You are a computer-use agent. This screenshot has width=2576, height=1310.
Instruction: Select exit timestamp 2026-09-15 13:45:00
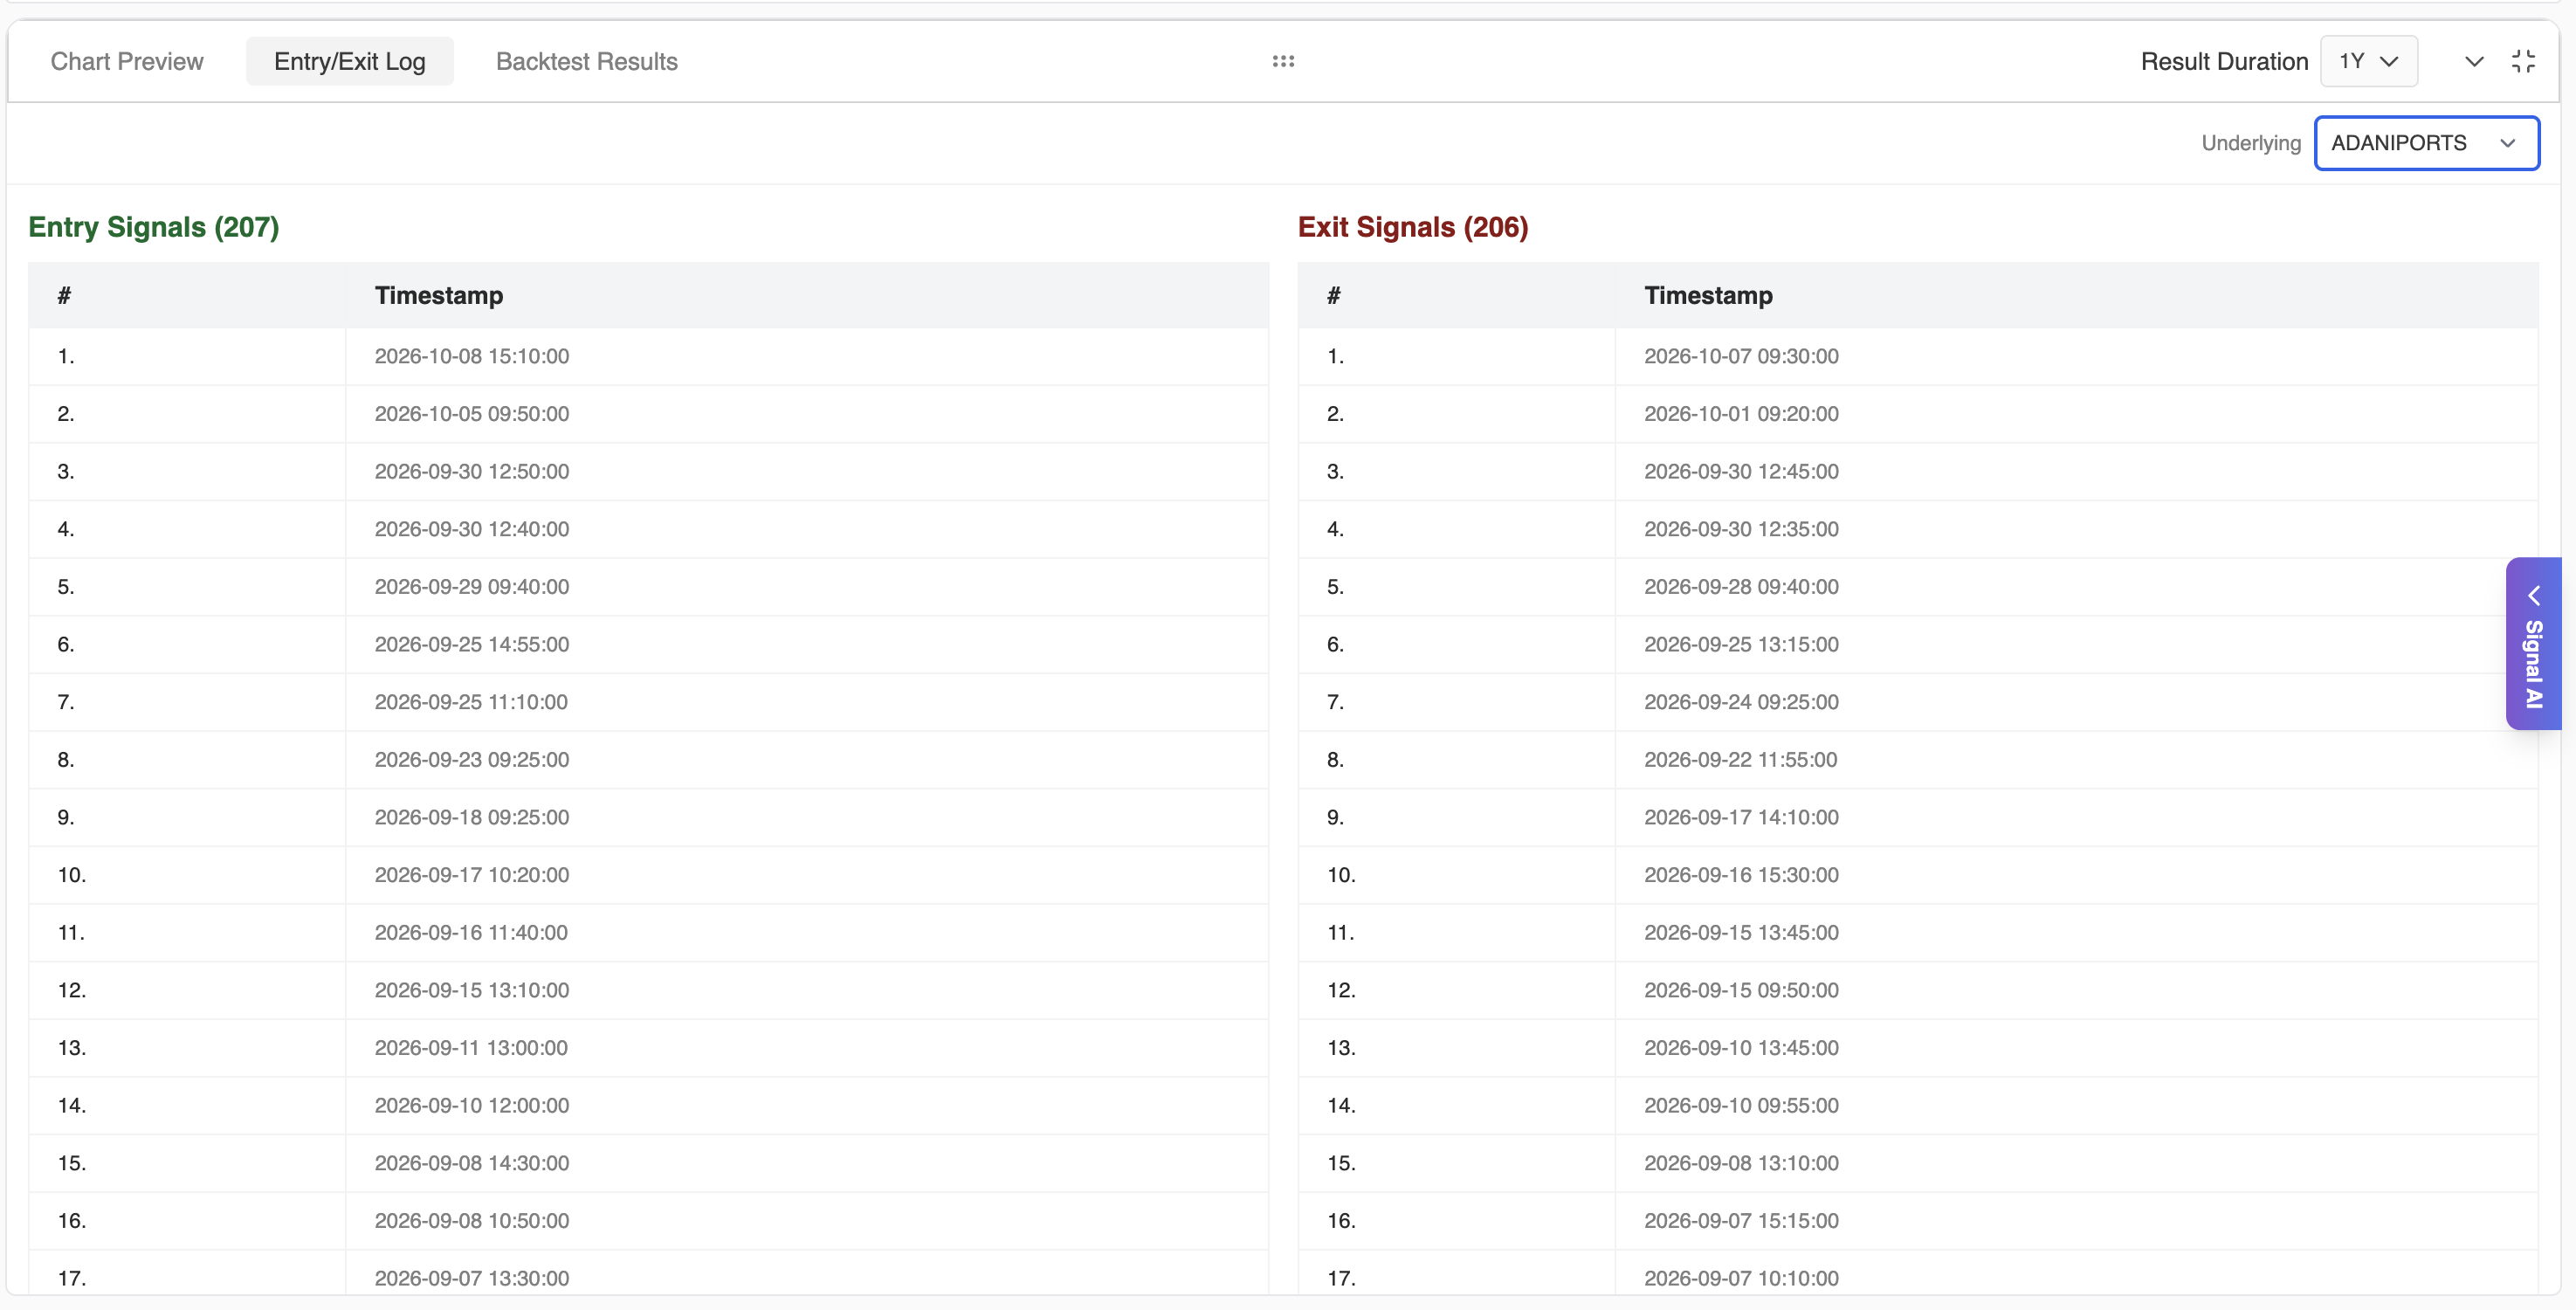click(1741, 933)
